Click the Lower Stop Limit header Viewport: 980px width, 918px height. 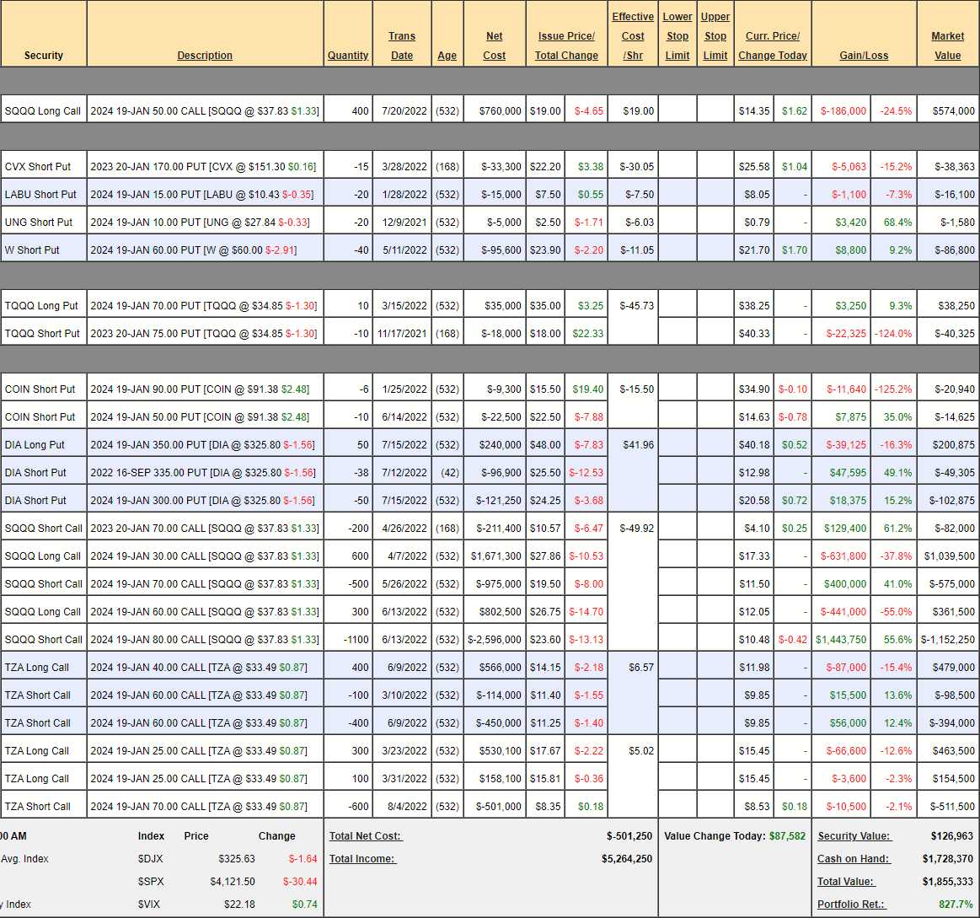pyautogui.click(x=677, y=36)
